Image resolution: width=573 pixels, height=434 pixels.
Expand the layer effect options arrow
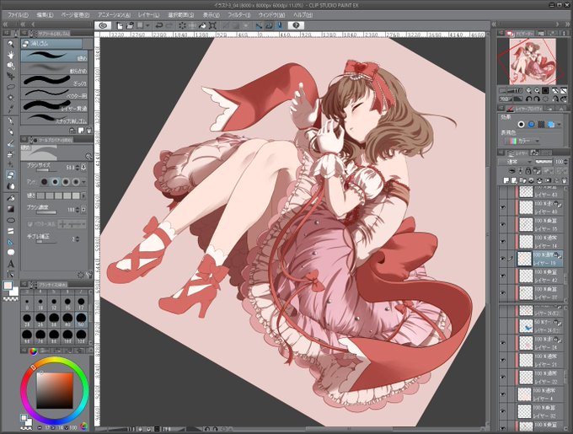(560, 125)
